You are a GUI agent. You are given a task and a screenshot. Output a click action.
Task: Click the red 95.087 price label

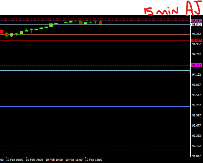[x=197, y=40]
